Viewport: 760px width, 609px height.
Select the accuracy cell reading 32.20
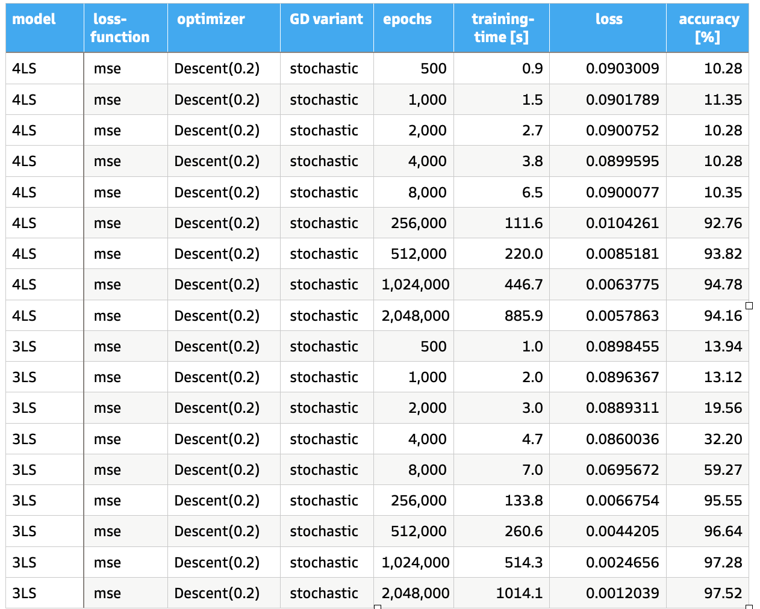coord(723,439)
